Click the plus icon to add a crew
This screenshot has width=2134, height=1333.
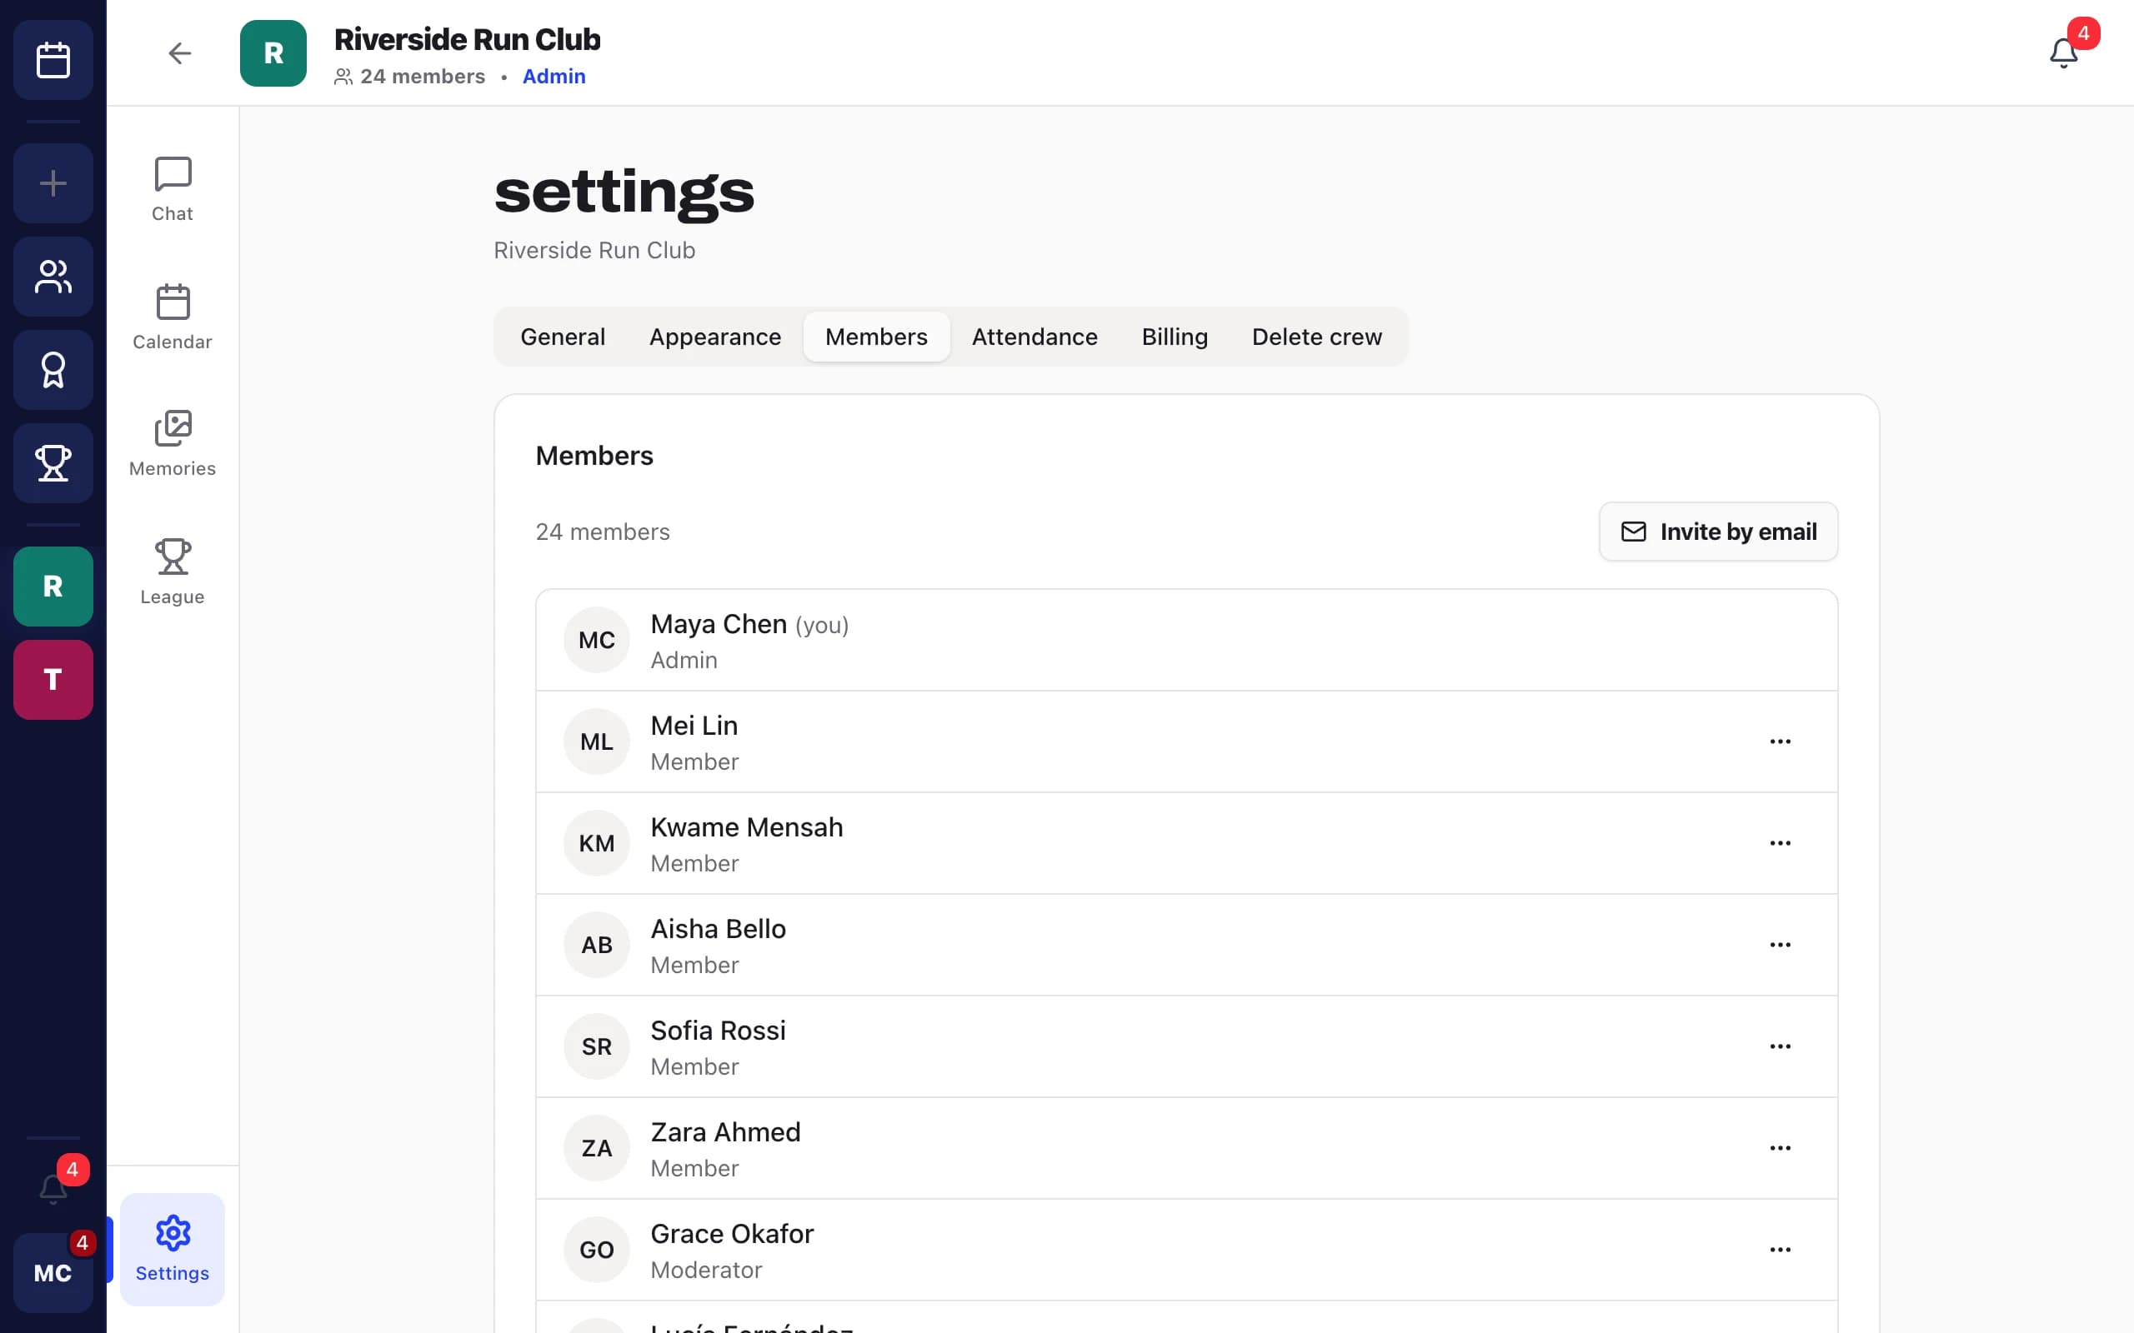(53, 183)
